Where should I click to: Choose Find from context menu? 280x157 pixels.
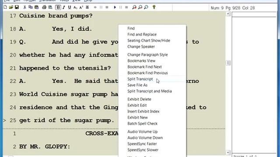pyautogui.click(x=131, y=28)
